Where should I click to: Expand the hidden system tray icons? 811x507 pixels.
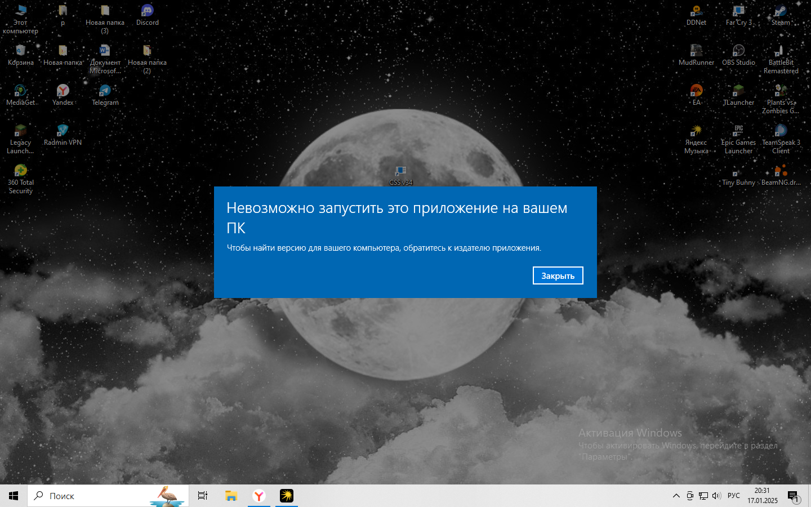tap(676, 496)
